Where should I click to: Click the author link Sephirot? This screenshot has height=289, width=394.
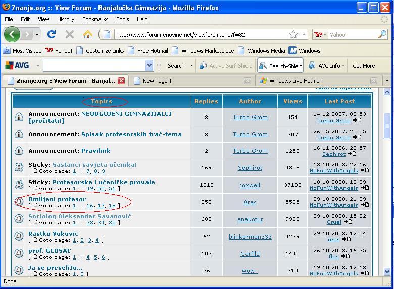click(250, 168)
